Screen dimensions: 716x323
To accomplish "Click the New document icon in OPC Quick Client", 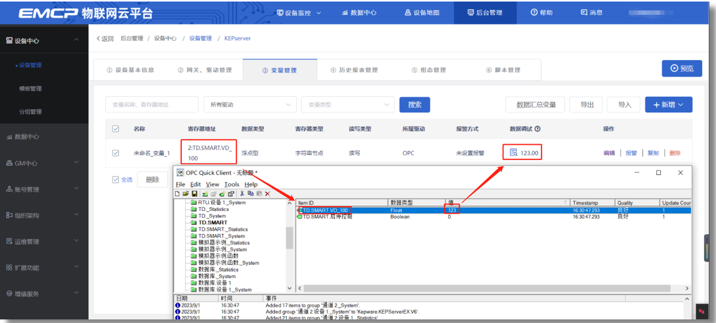I will pos(178,194).
